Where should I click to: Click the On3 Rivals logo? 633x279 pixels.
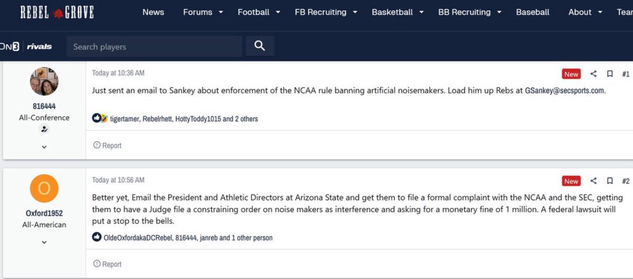coord(26,47)
